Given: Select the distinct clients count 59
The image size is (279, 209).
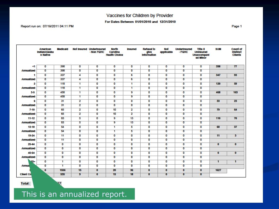Looking at the screenshot, I should tap(235, 84).
